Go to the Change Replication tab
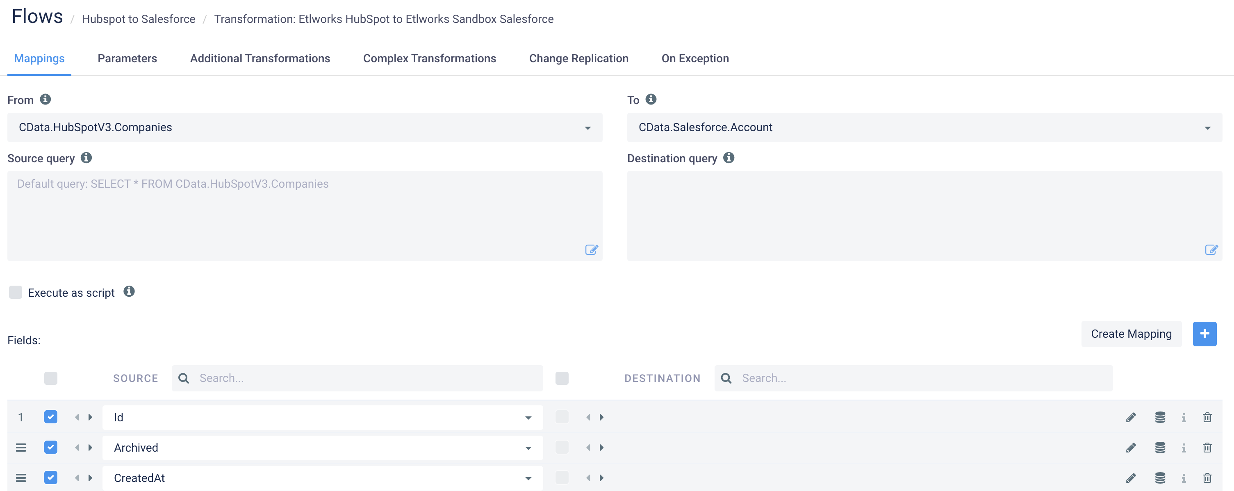This screenshot has width=1234, height=491. [579, 59]
